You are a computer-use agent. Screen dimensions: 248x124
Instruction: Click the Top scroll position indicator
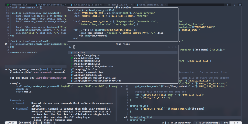click(x=226, y=123)
